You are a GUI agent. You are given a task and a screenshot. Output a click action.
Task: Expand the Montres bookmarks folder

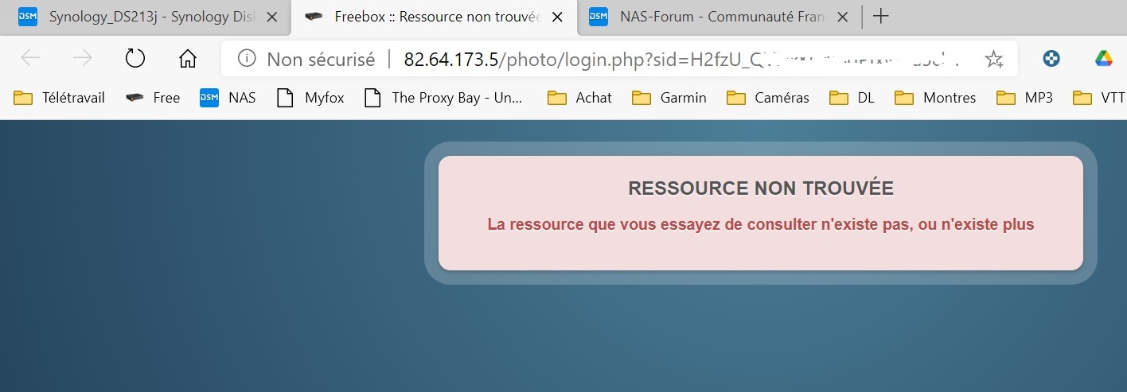935,98
